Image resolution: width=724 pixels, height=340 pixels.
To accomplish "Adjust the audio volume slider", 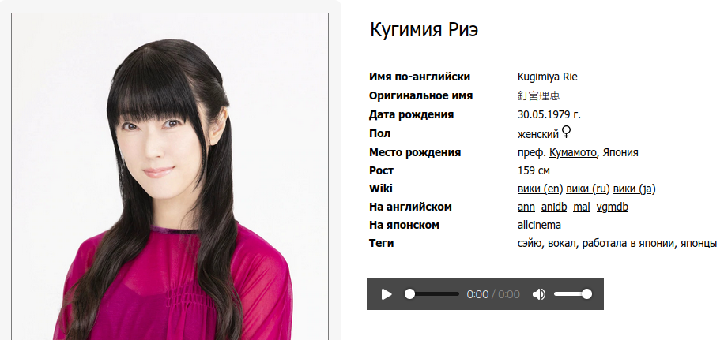I will click(572, 294).
